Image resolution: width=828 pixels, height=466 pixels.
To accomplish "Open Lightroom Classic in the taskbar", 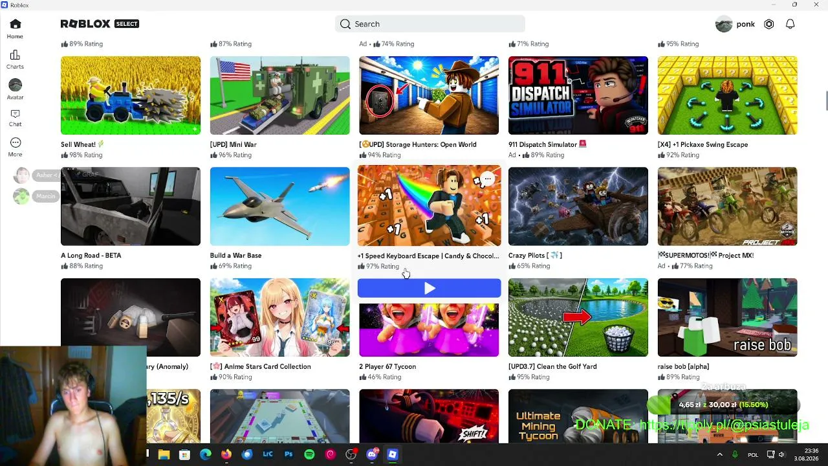I will (268, 454).
